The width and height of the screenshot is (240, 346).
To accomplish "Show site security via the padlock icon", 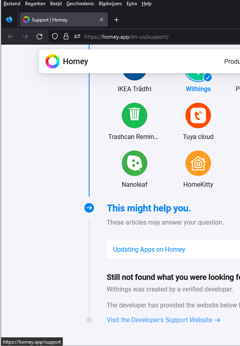I will pos(66,36).
